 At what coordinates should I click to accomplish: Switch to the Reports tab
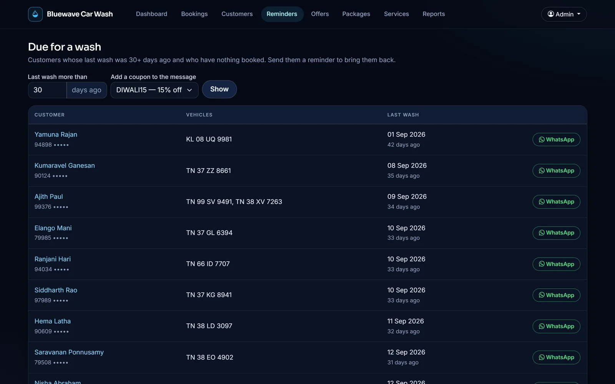pos(434,14)
